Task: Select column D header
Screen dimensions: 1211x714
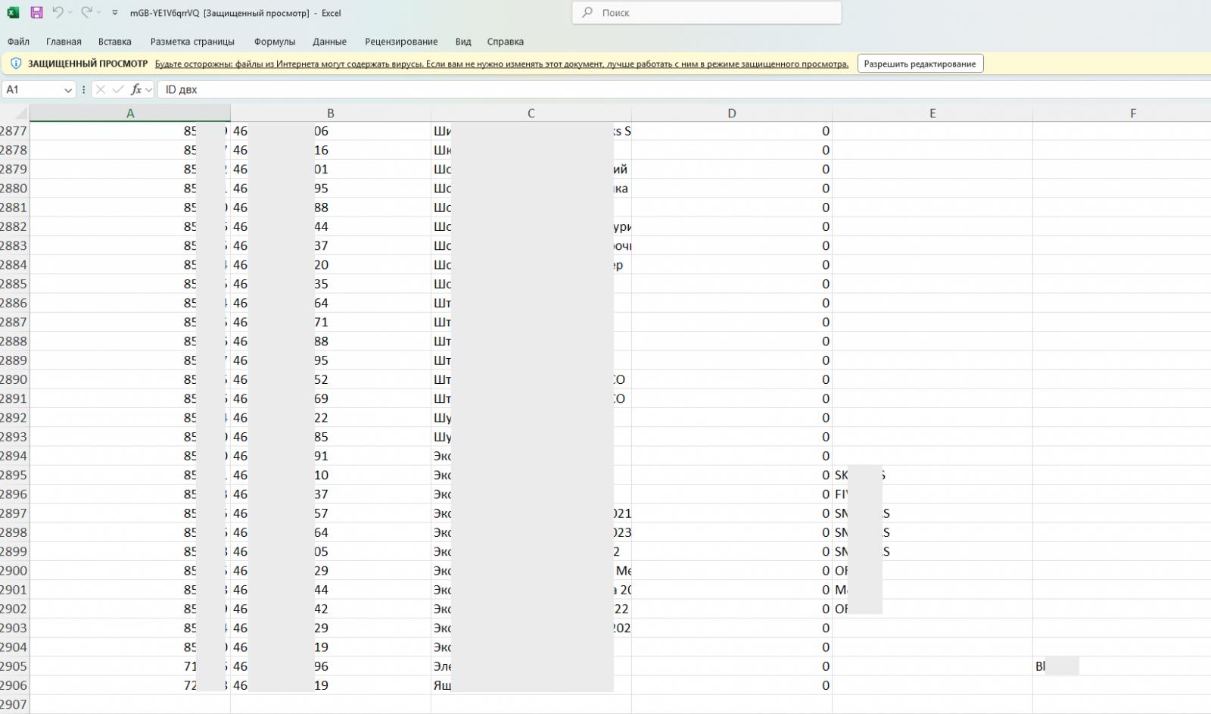Action: point(732,113)
